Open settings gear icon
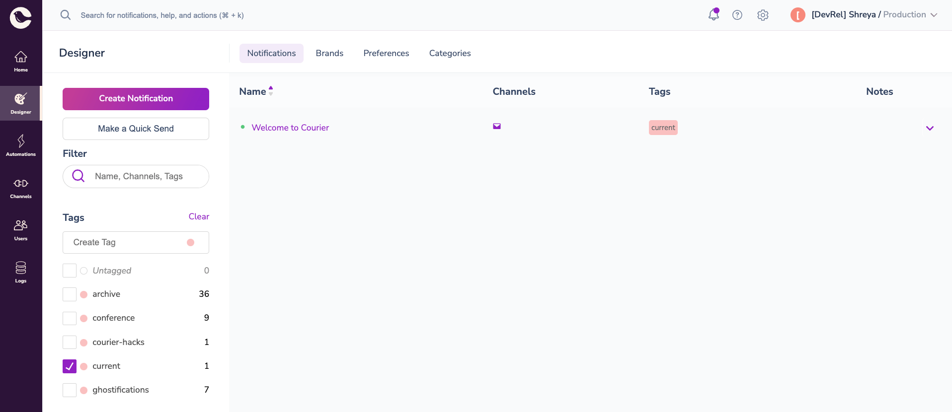 pos(763,15)
